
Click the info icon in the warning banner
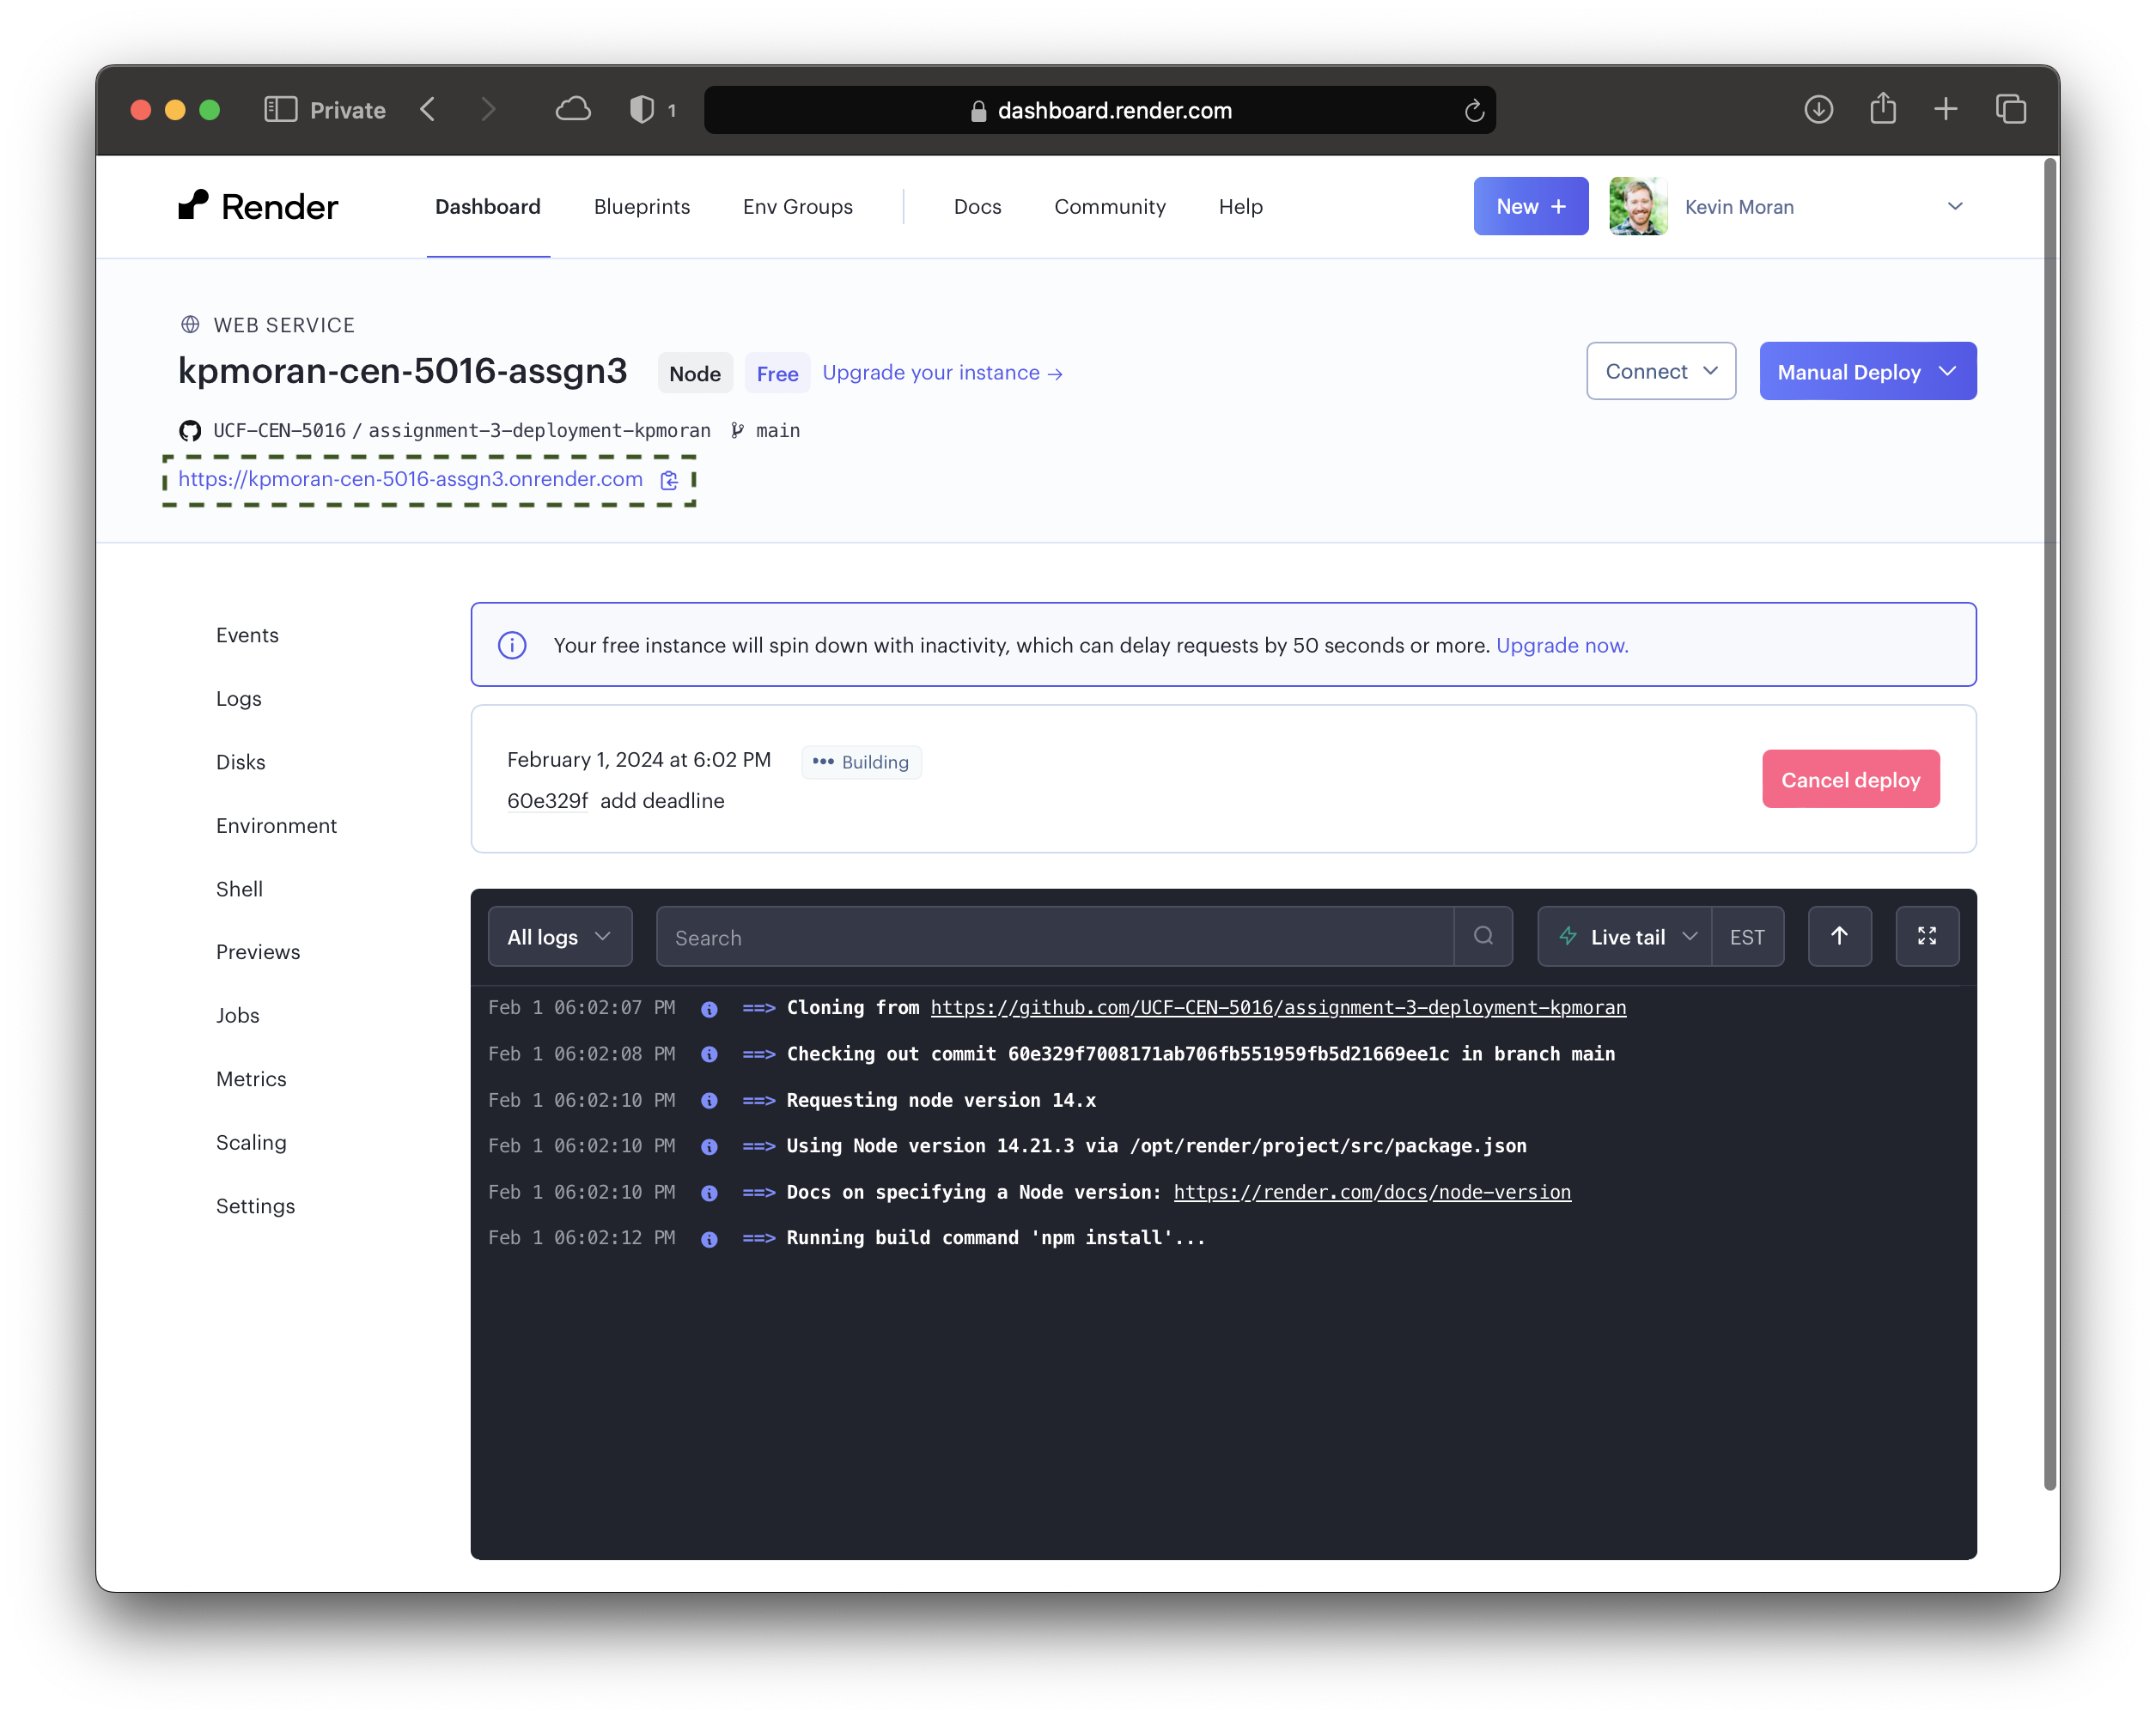point(512,644)
